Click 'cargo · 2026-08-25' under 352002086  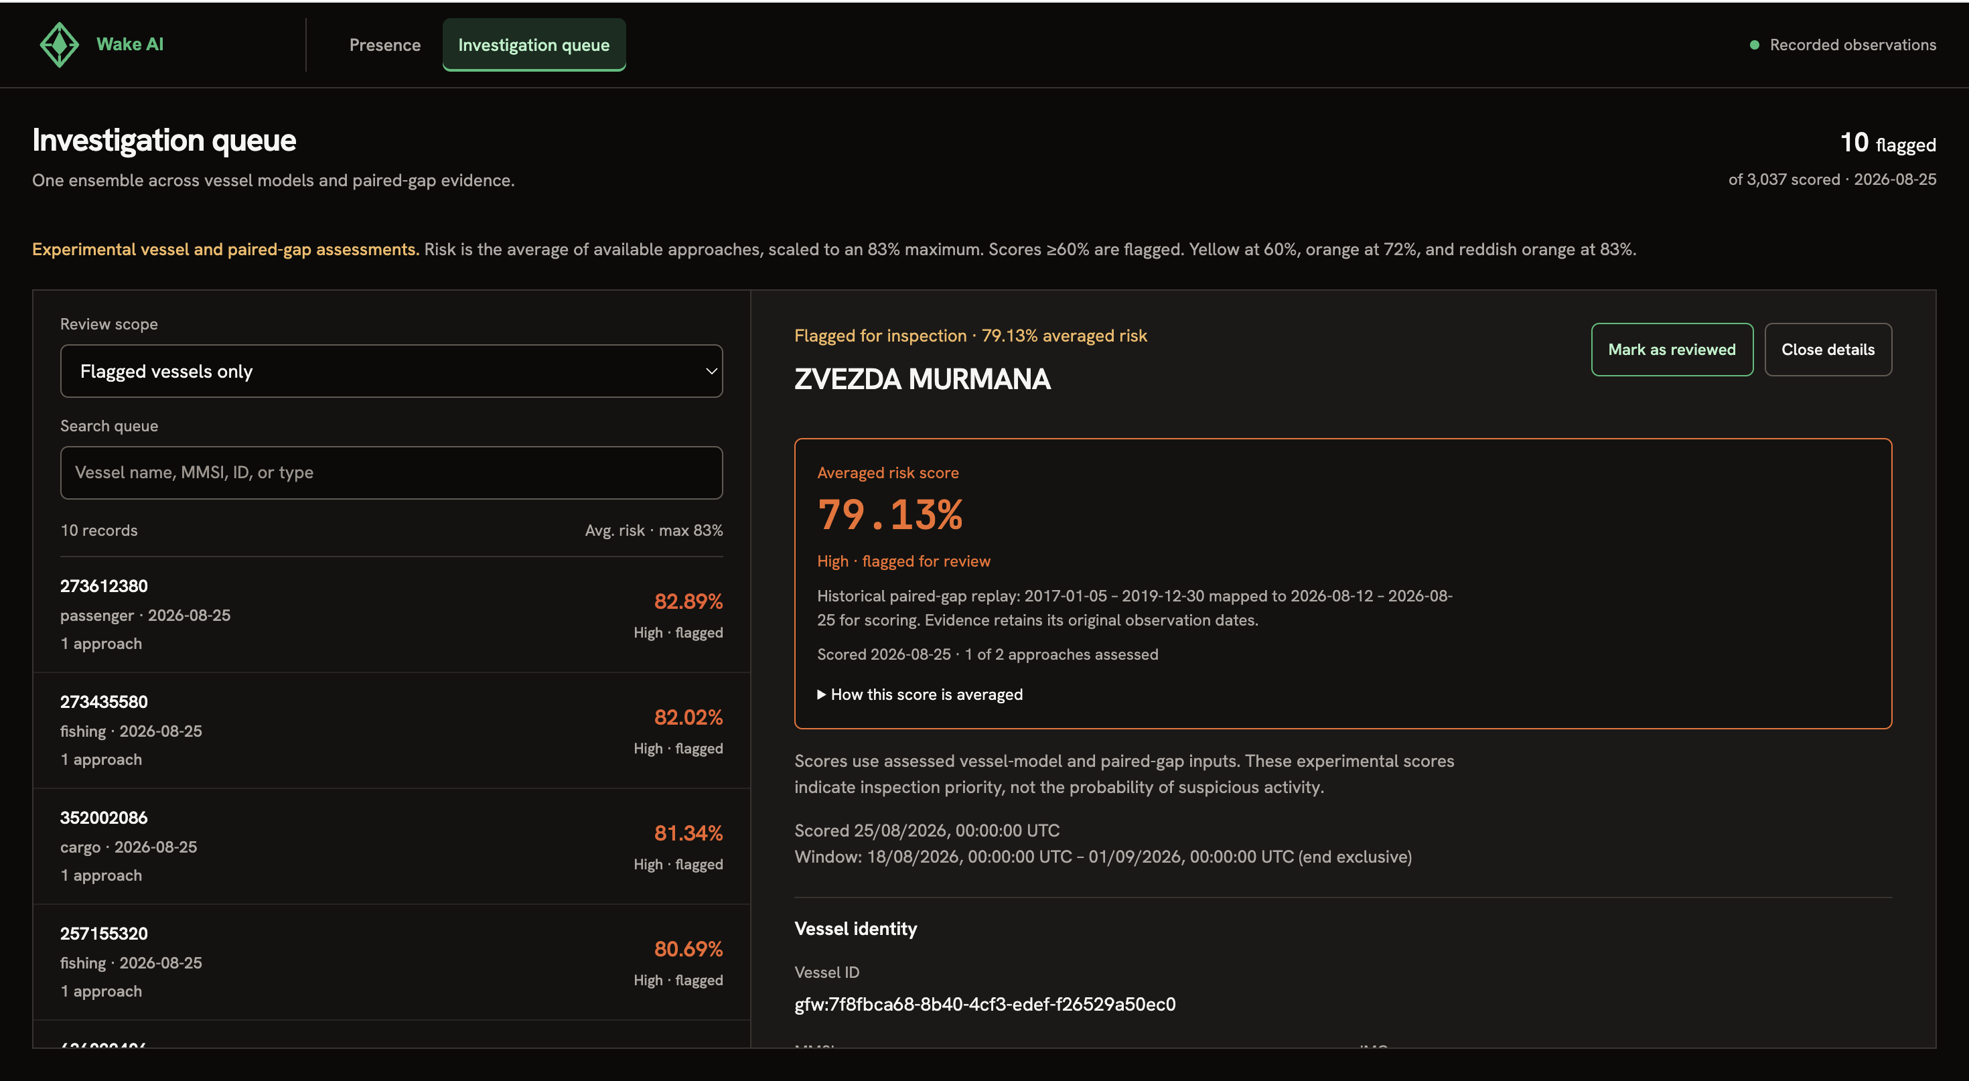click(x=129, y=847)
